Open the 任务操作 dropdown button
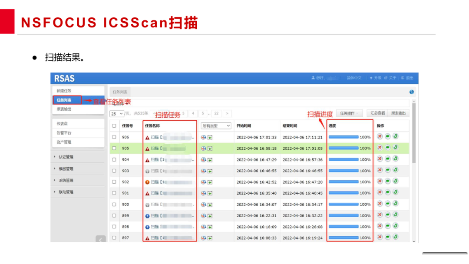 (349, 113)
